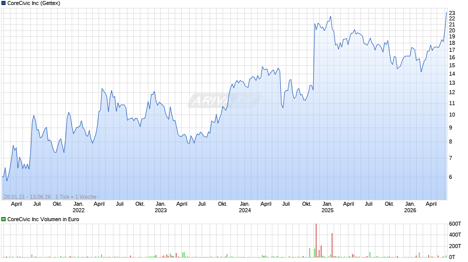Click the price axis value 15

pos(452,65)
